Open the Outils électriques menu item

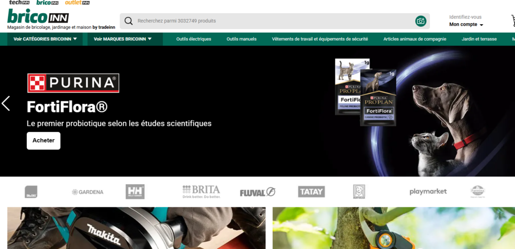click(194, 39)
